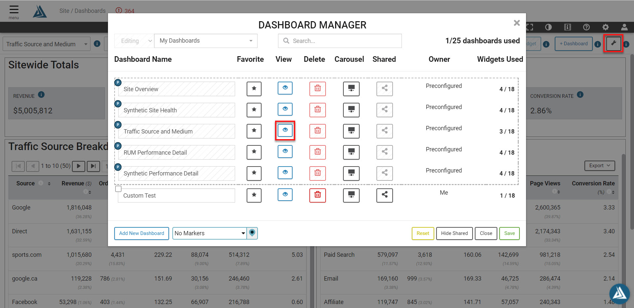Open the wrench dashboard manager icon

click(613, 43)
